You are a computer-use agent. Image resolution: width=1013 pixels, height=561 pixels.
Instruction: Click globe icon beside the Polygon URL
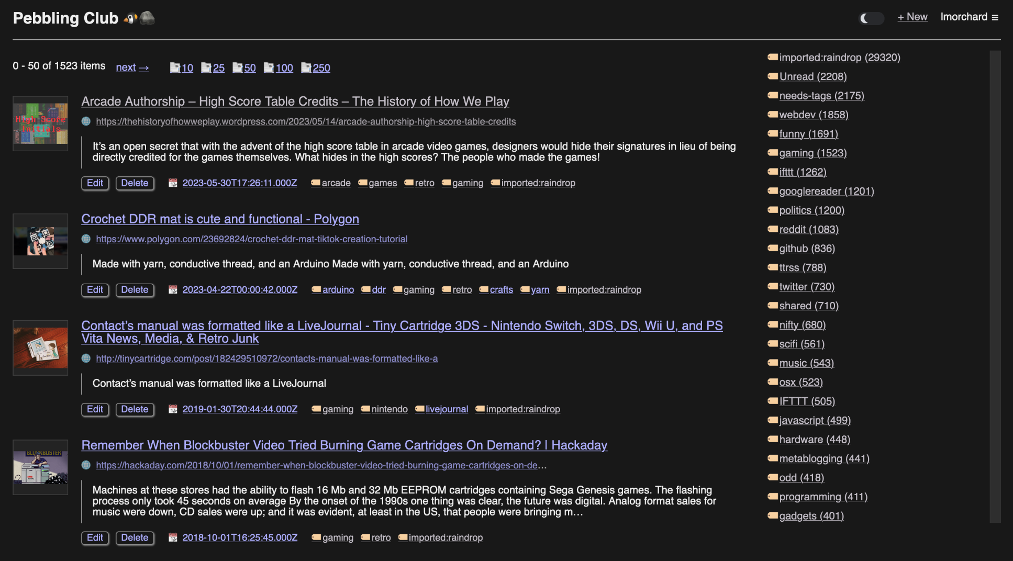[x=86, y=239]
